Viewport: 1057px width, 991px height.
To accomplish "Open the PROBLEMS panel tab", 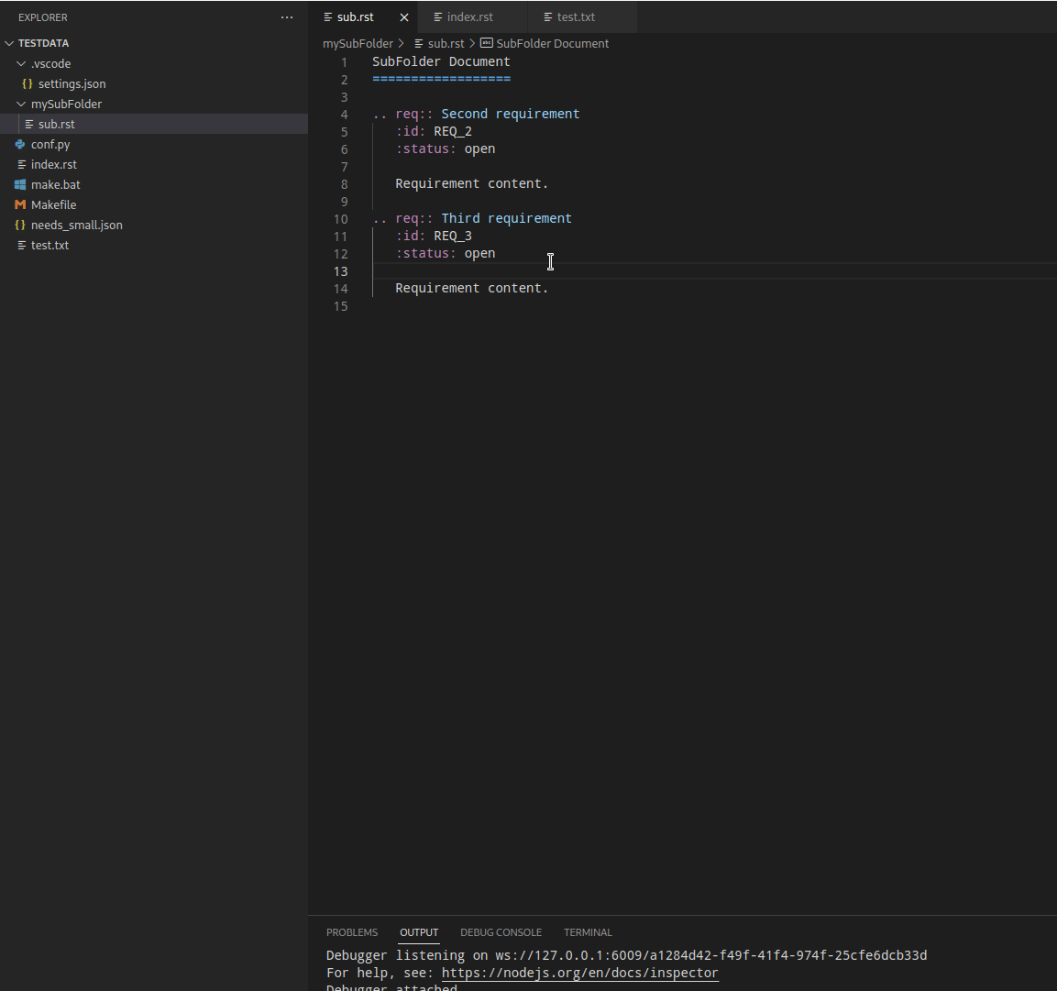I will 352,932.
